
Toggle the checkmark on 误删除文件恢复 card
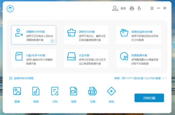(x=52, y=41)
